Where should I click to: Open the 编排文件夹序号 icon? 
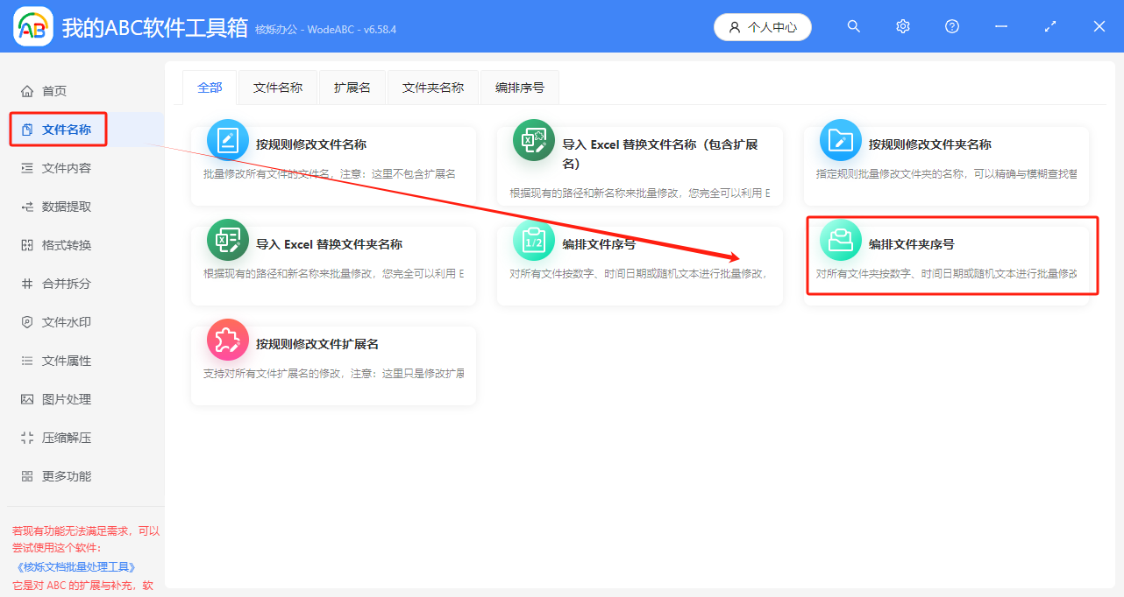[x=841, y=240]
